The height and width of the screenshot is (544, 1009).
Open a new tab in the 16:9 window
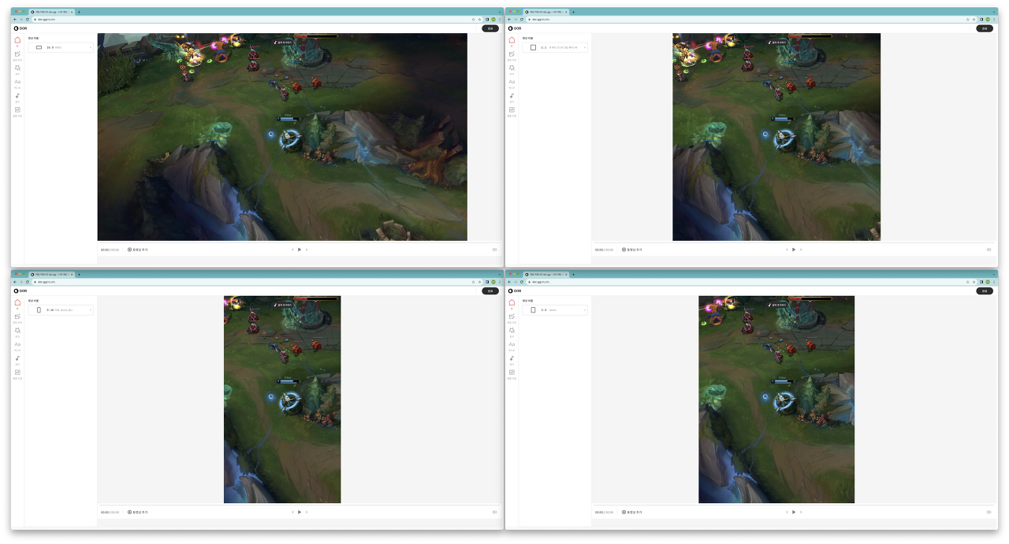tap(79, 12)
